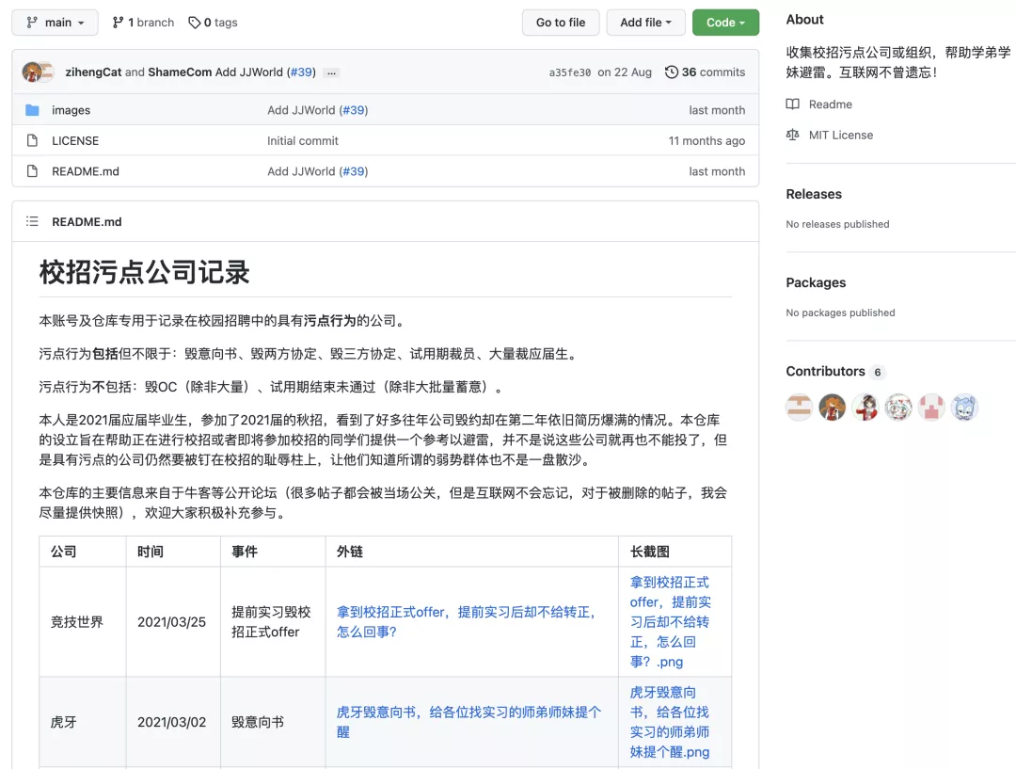
Task: Select the 2021/03/25 date cell
Action: (x=171, y=622)
